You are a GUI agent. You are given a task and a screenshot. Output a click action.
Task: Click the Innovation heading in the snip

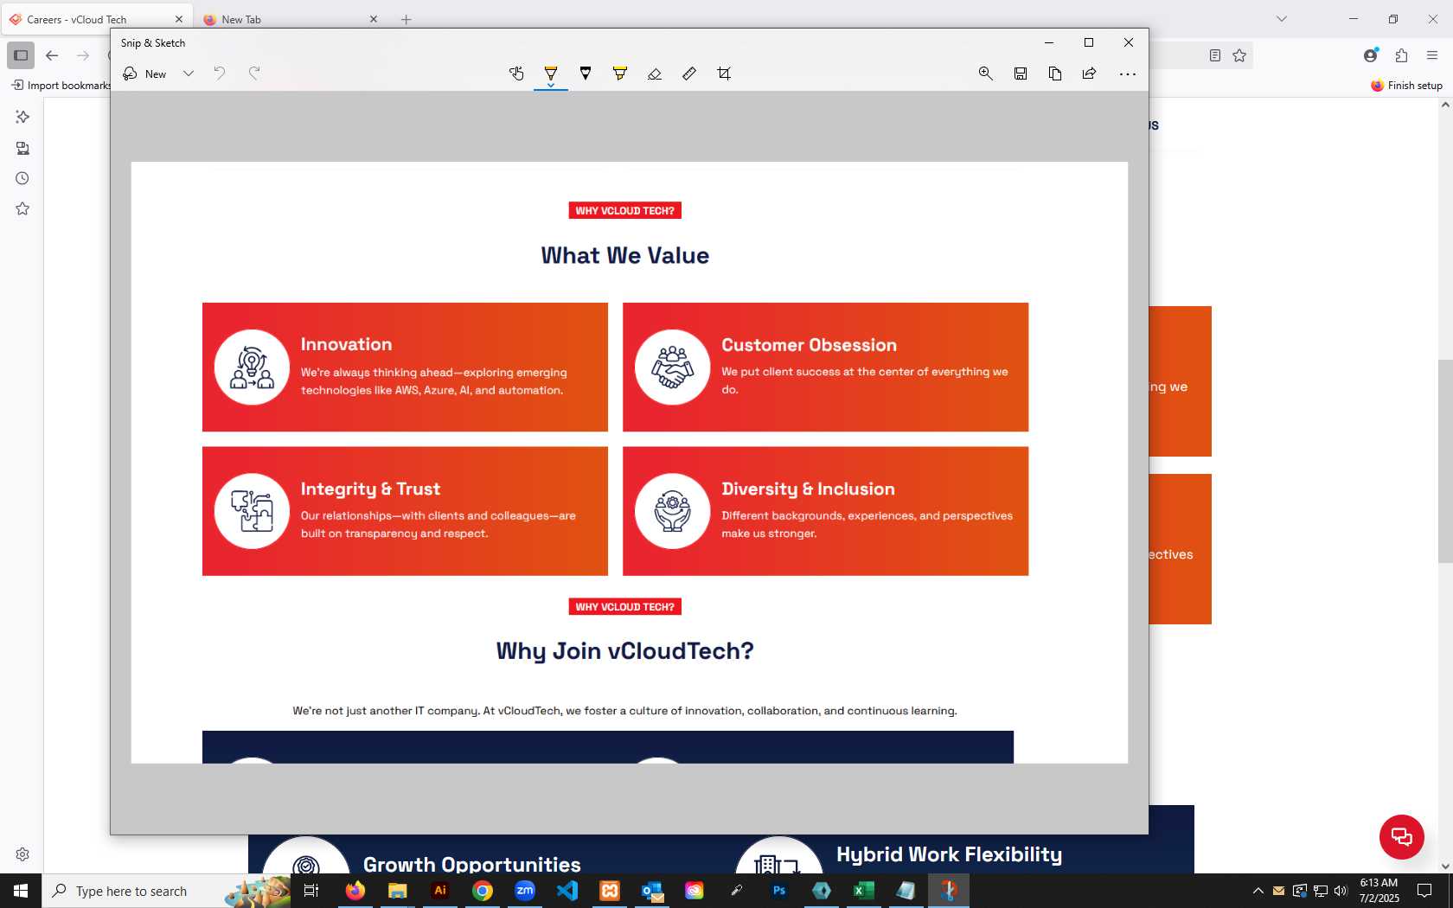(346, 344)
